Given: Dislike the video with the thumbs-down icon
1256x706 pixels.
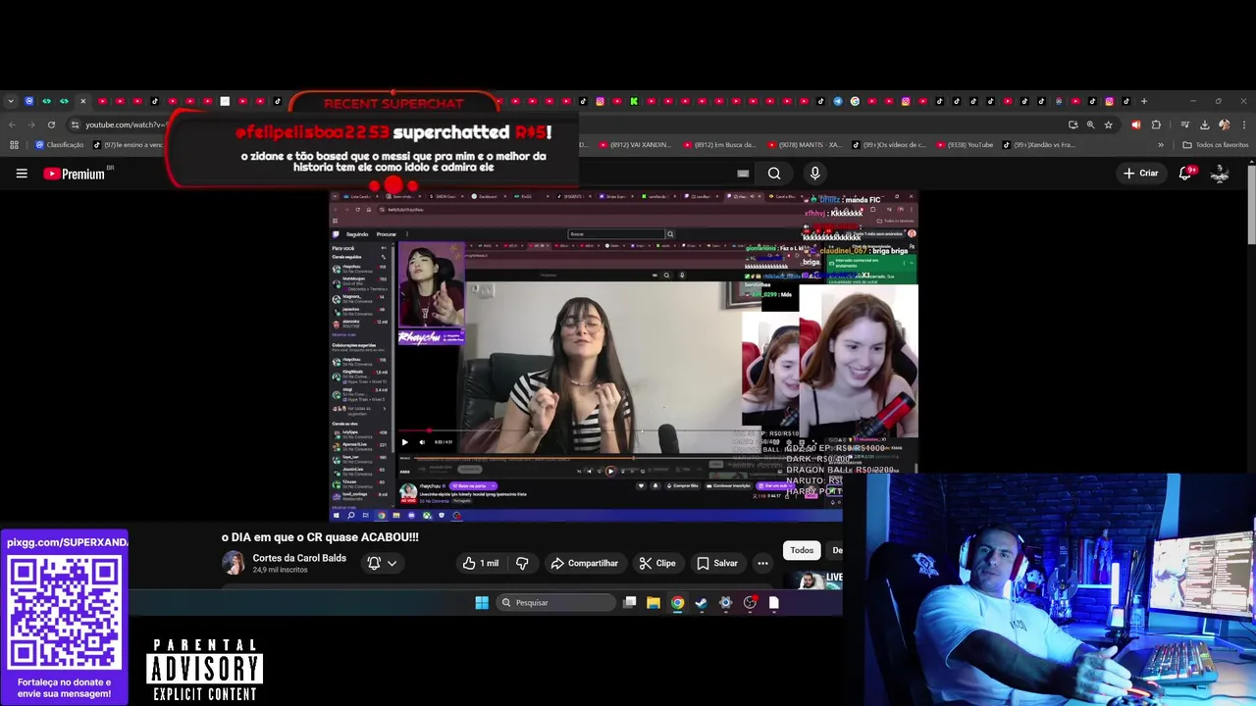Looking at the screenshot, I should tap(522, 563).
